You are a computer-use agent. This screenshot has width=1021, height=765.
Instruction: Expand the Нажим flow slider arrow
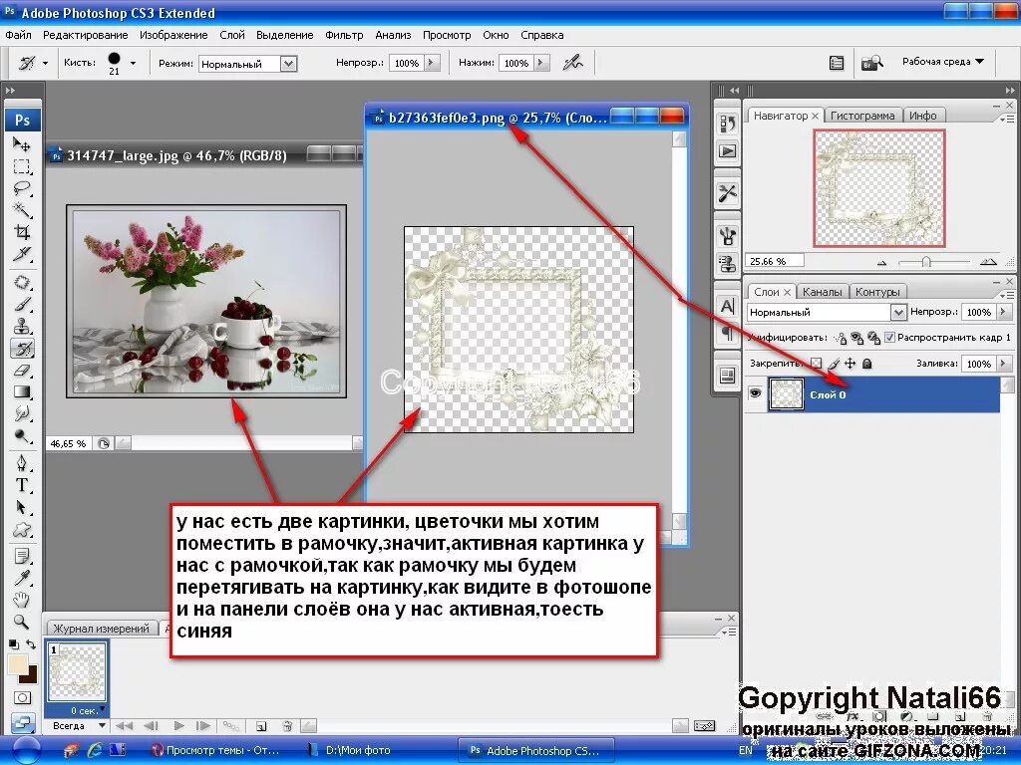coord(541,63)
